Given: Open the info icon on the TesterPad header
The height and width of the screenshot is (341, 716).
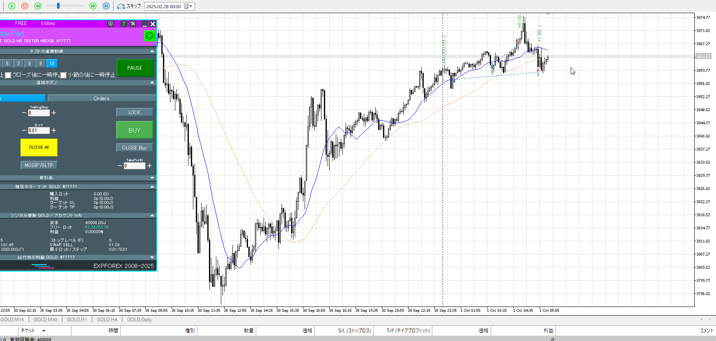Looking at the screenshot, I should coord(110,24).
